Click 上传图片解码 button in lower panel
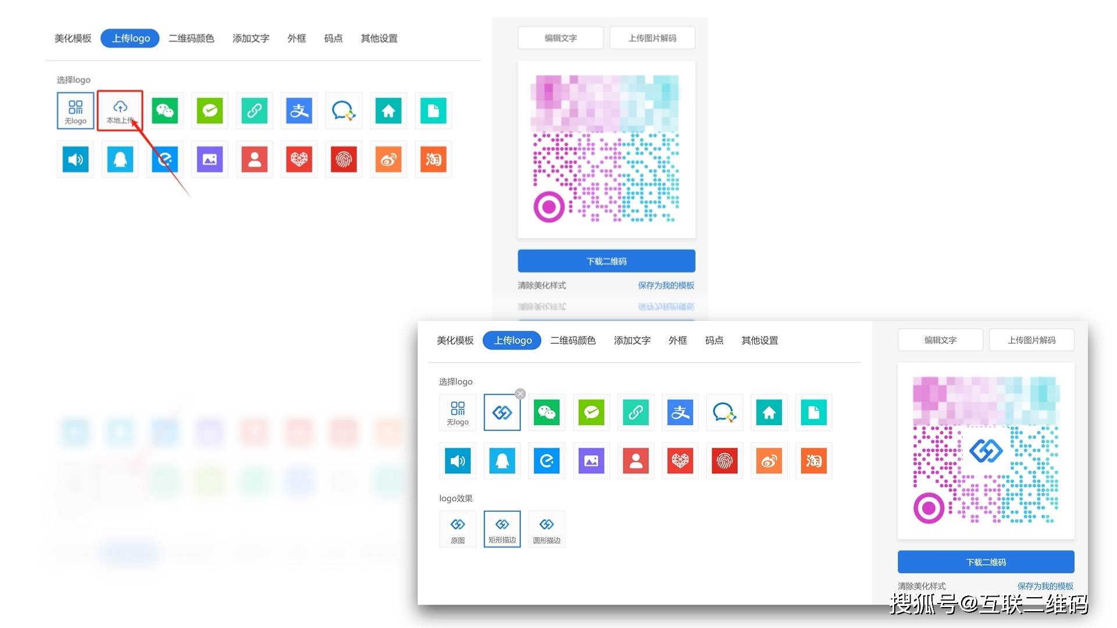 coord(1031,340)
